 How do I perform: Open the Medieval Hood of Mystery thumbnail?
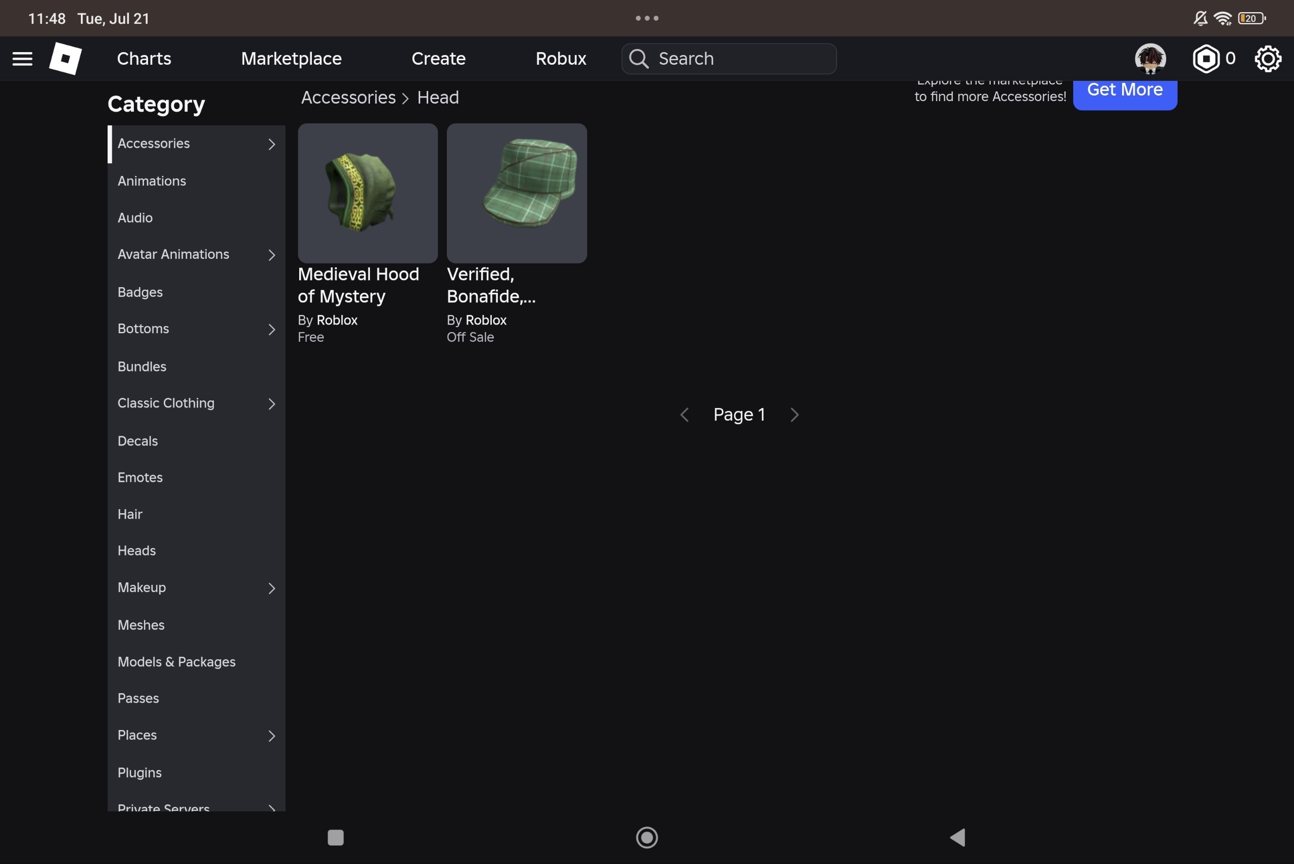click(368, 193)
